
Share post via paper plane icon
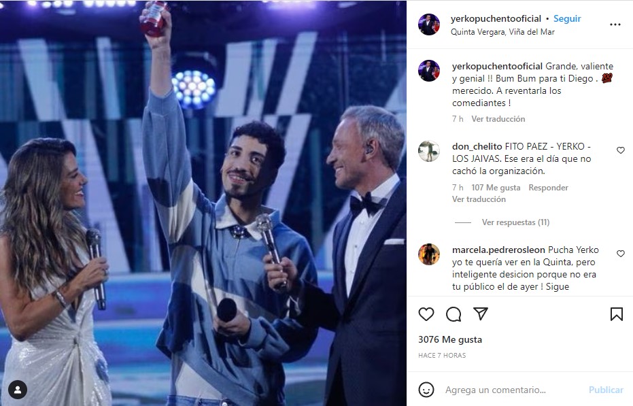click(481, 314)
